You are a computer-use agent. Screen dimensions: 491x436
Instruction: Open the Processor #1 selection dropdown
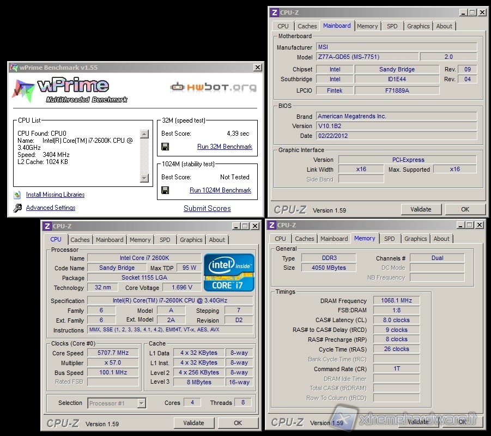point(141,403)
